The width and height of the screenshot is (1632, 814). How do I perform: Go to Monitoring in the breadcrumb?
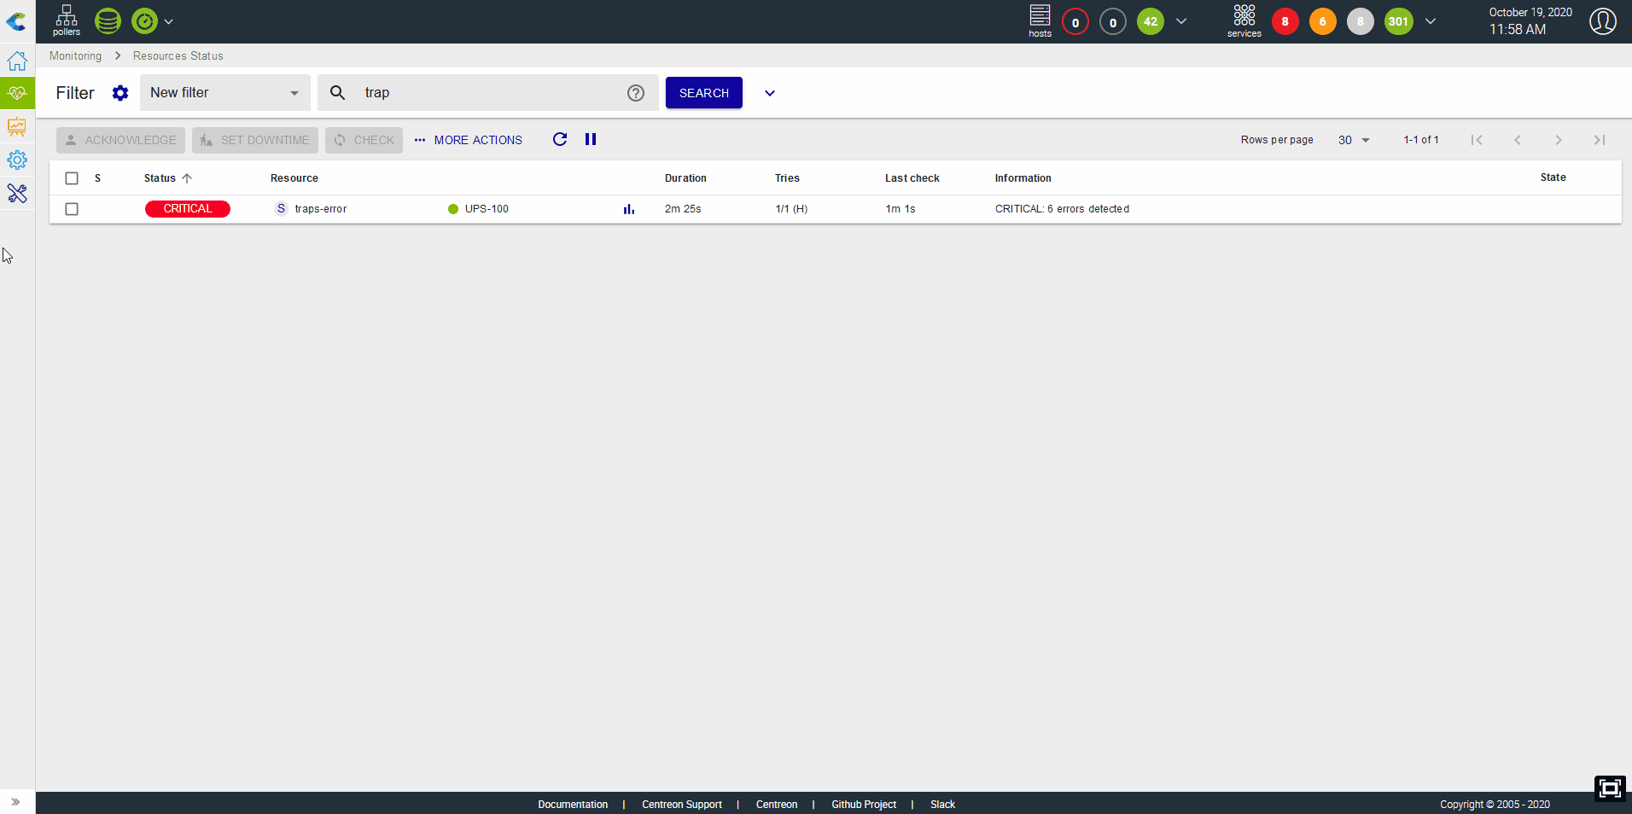tap(75, 56)
